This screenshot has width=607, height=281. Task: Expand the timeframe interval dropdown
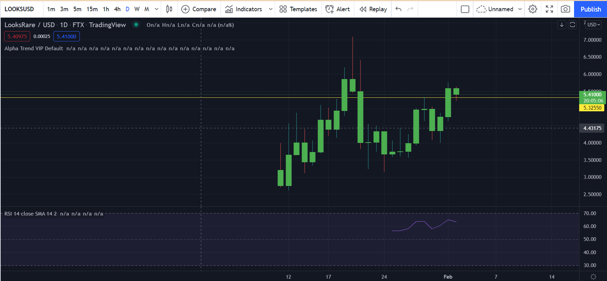click(156, 9)
